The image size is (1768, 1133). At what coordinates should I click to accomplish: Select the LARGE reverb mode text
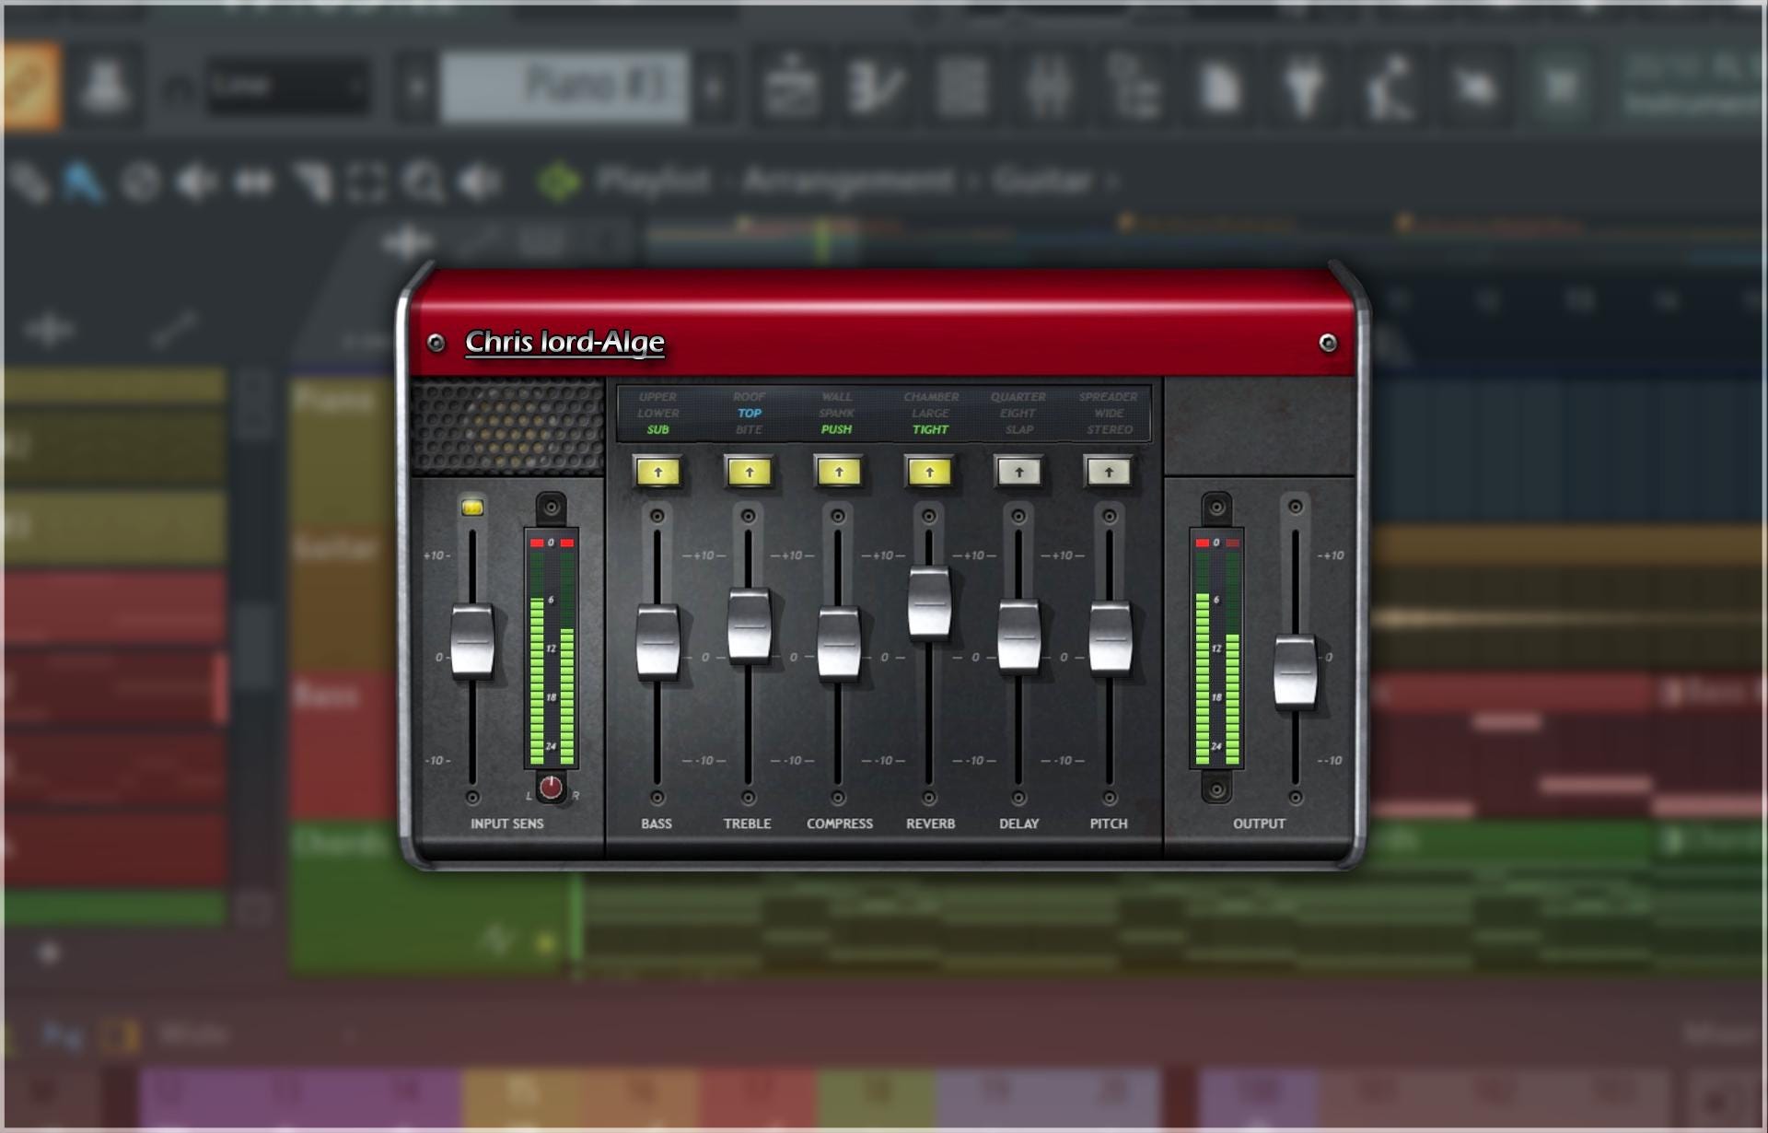(x=930, y=413)
